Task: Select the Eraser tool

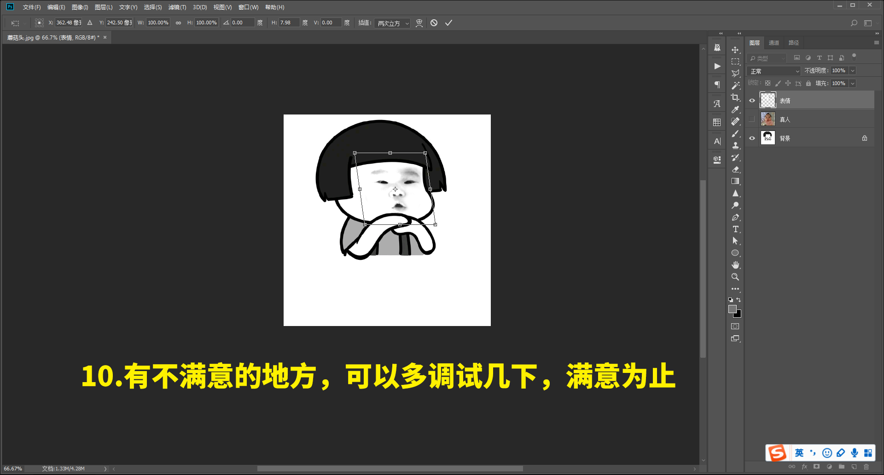Action: (x=735, y=169)
